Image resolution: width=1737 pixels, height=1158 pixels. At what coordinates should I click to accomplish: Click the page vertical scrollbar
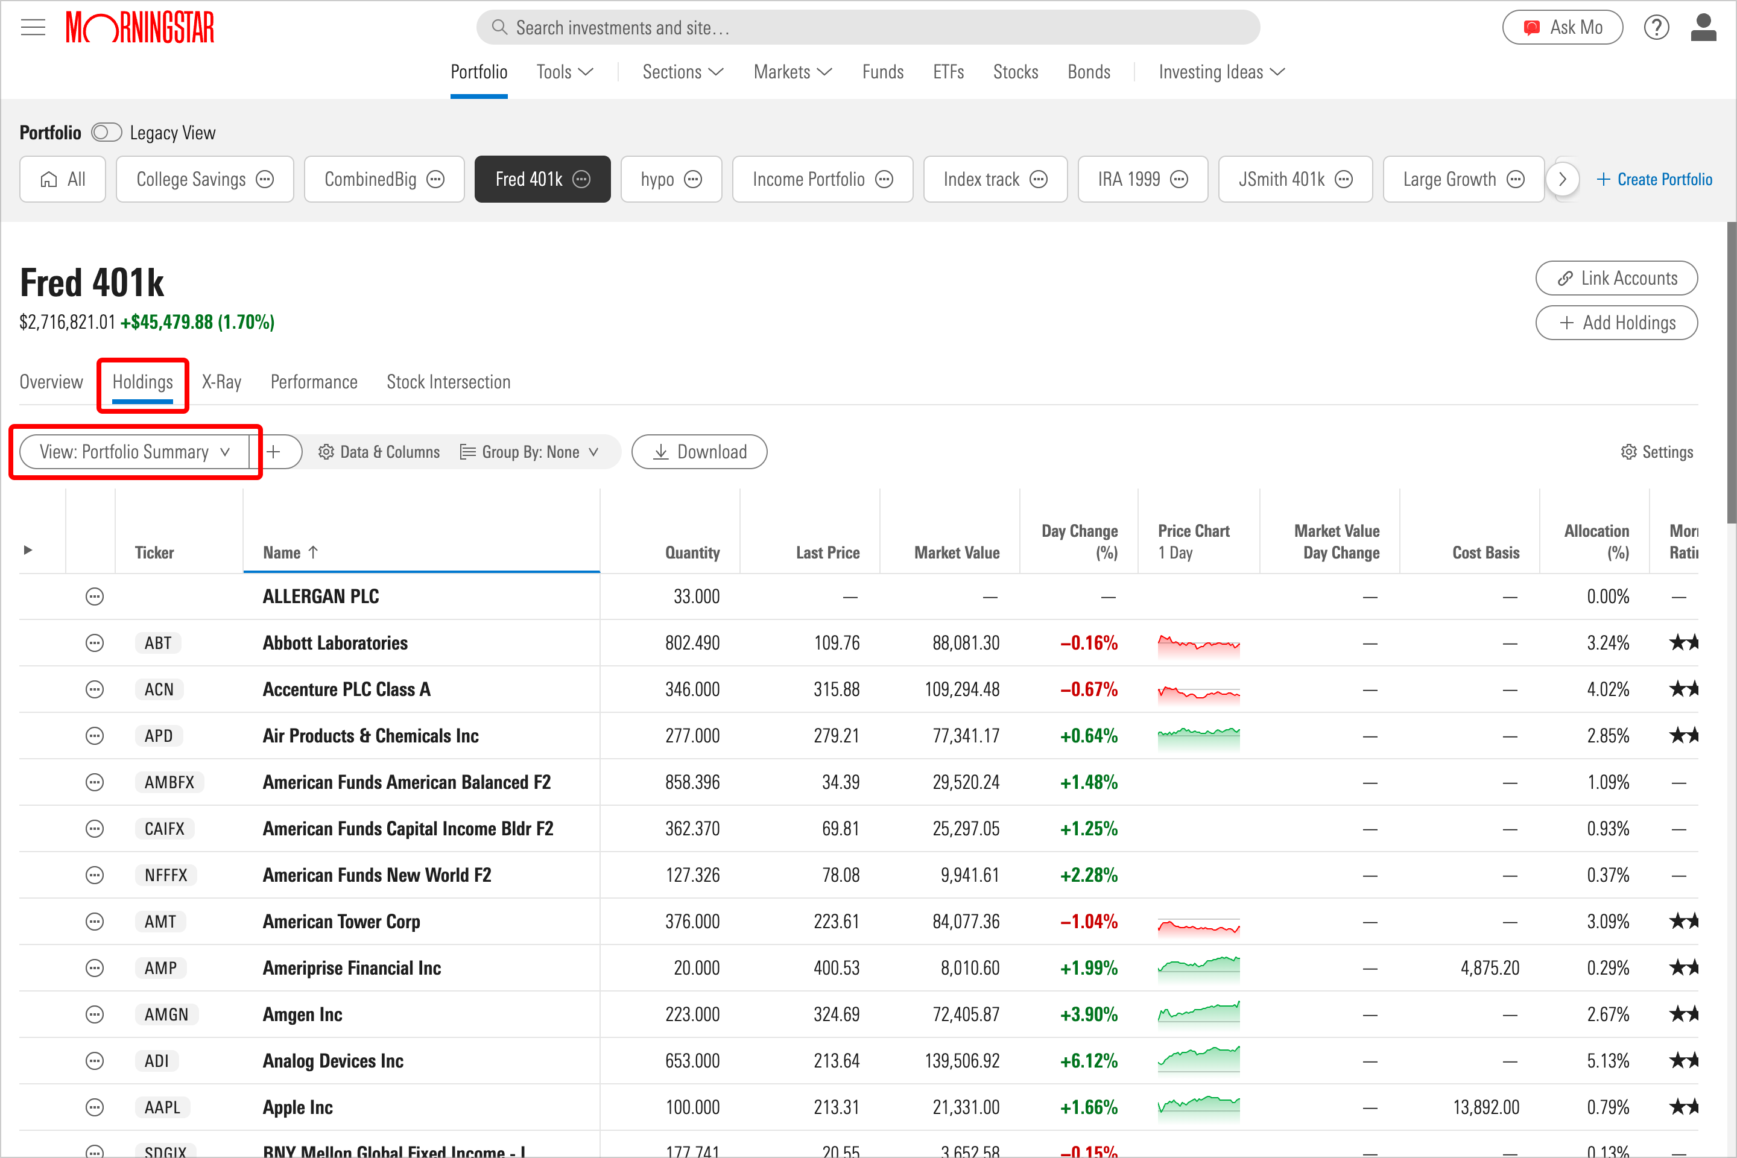point(1730,373)
